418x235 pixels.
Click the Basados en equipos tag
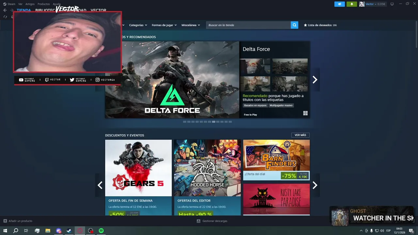coord(255,105)
